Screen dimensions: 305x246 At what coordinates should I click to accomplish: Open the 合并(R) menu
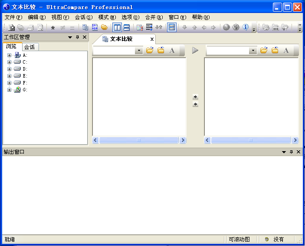154,17
